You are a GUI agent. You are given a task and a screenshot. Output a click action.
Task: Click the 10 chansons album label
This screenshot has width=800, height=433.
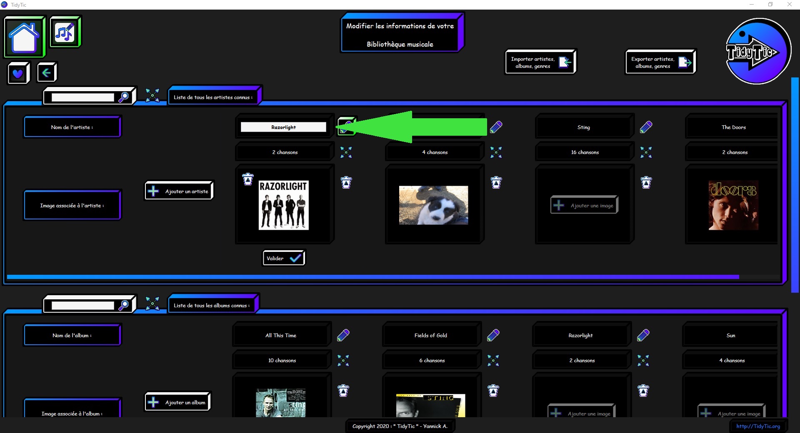[282, 361]
